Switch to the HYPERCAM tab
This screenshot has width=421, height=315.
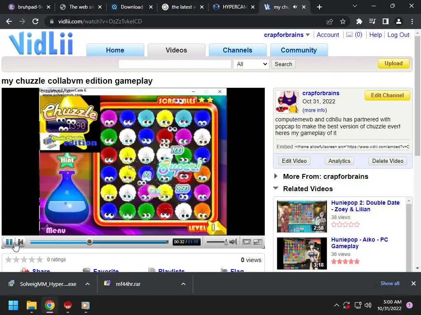click(x=233, y=7)
